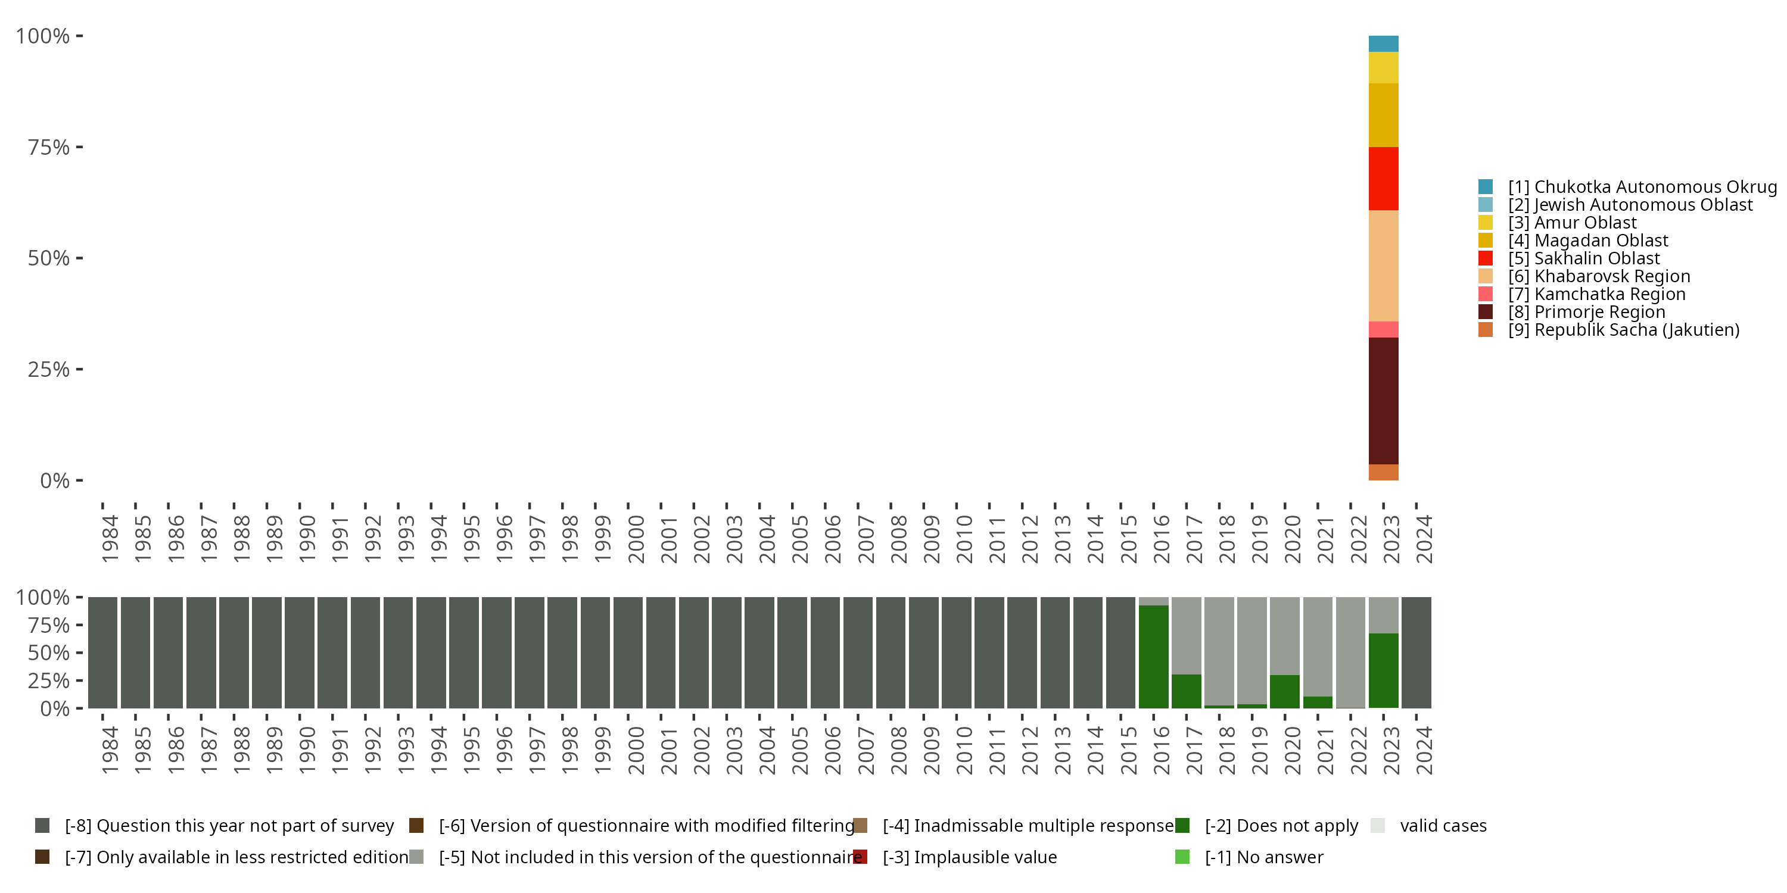Click the red Sakhalin segment in 2023 bar

pos(1383,178)
